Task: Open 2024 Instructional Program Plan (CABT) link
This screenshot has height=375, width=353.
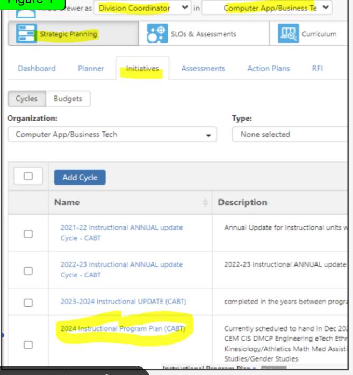Action: click(123, 328)
